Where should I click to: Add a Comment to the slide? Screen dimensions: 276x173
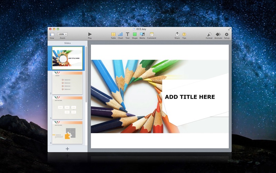[x=151, y=35]
